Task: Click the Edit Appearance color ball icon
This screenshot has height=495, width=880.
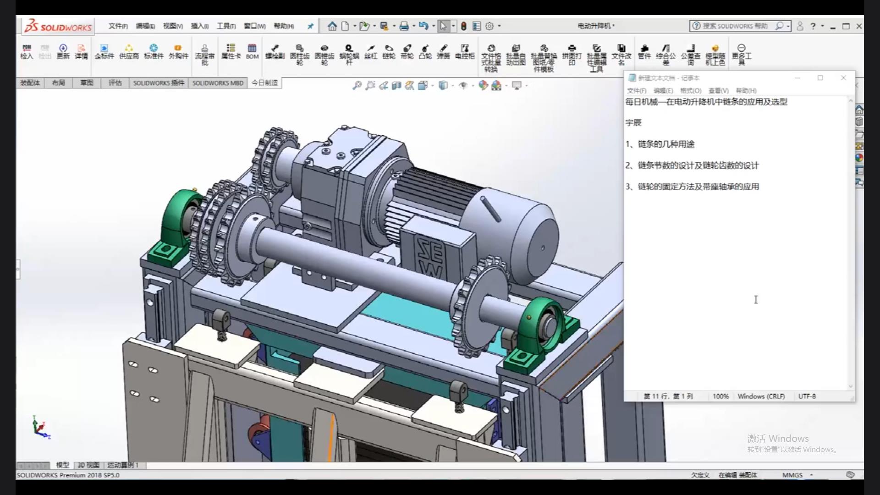Action: pos(483,85)
